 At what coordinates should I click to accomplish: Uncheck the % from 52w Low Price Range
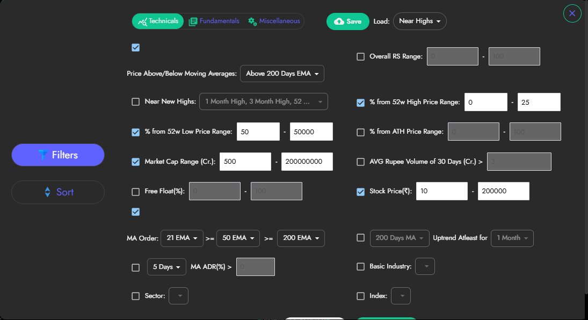(136, 132)
